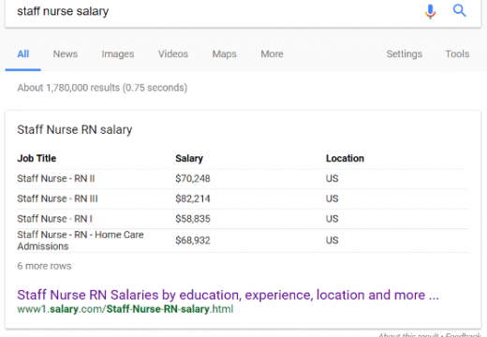Screen dimensions: 487x337
Task: Click the blue magnifying glass search icon
Action: (x=460, y=10)
